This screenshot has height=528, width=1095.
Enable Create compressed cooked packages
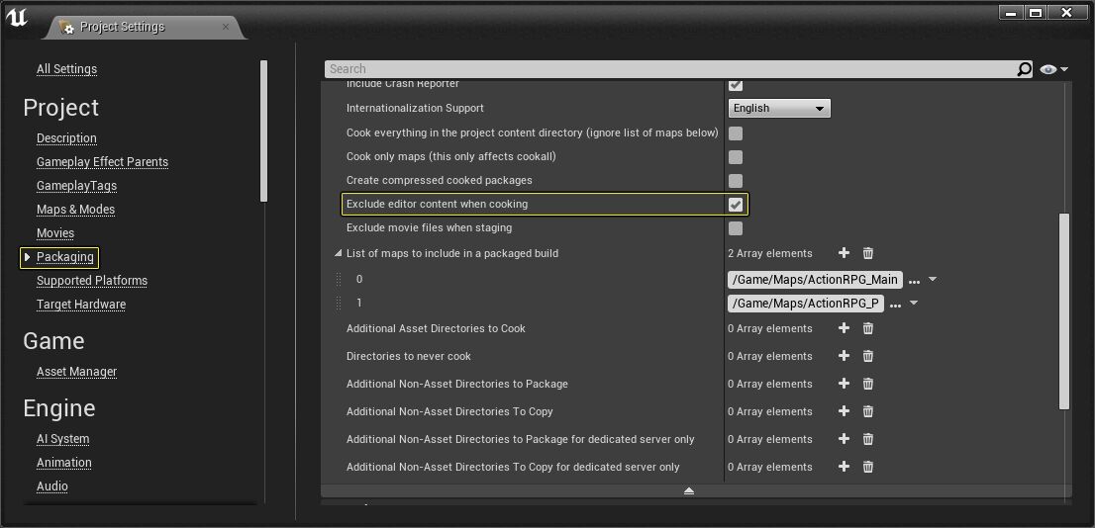(736, 181)
